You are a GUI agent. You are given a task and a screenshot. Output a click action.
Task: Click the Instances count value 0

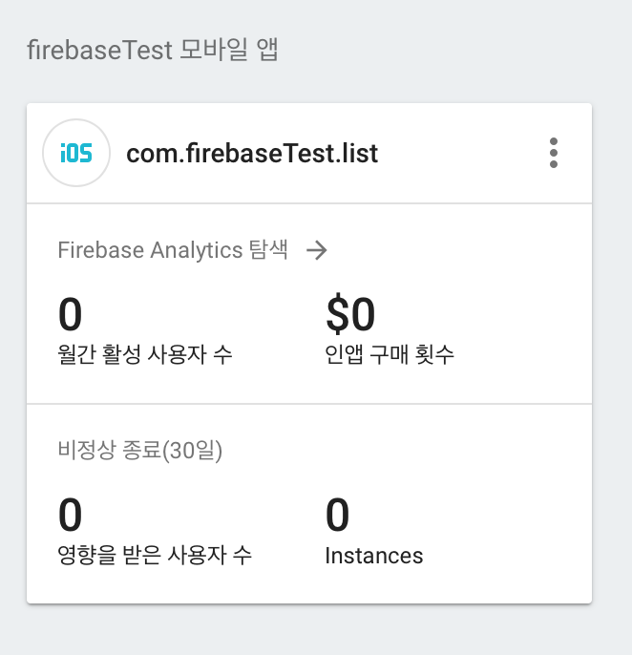[x=338, y=515]
